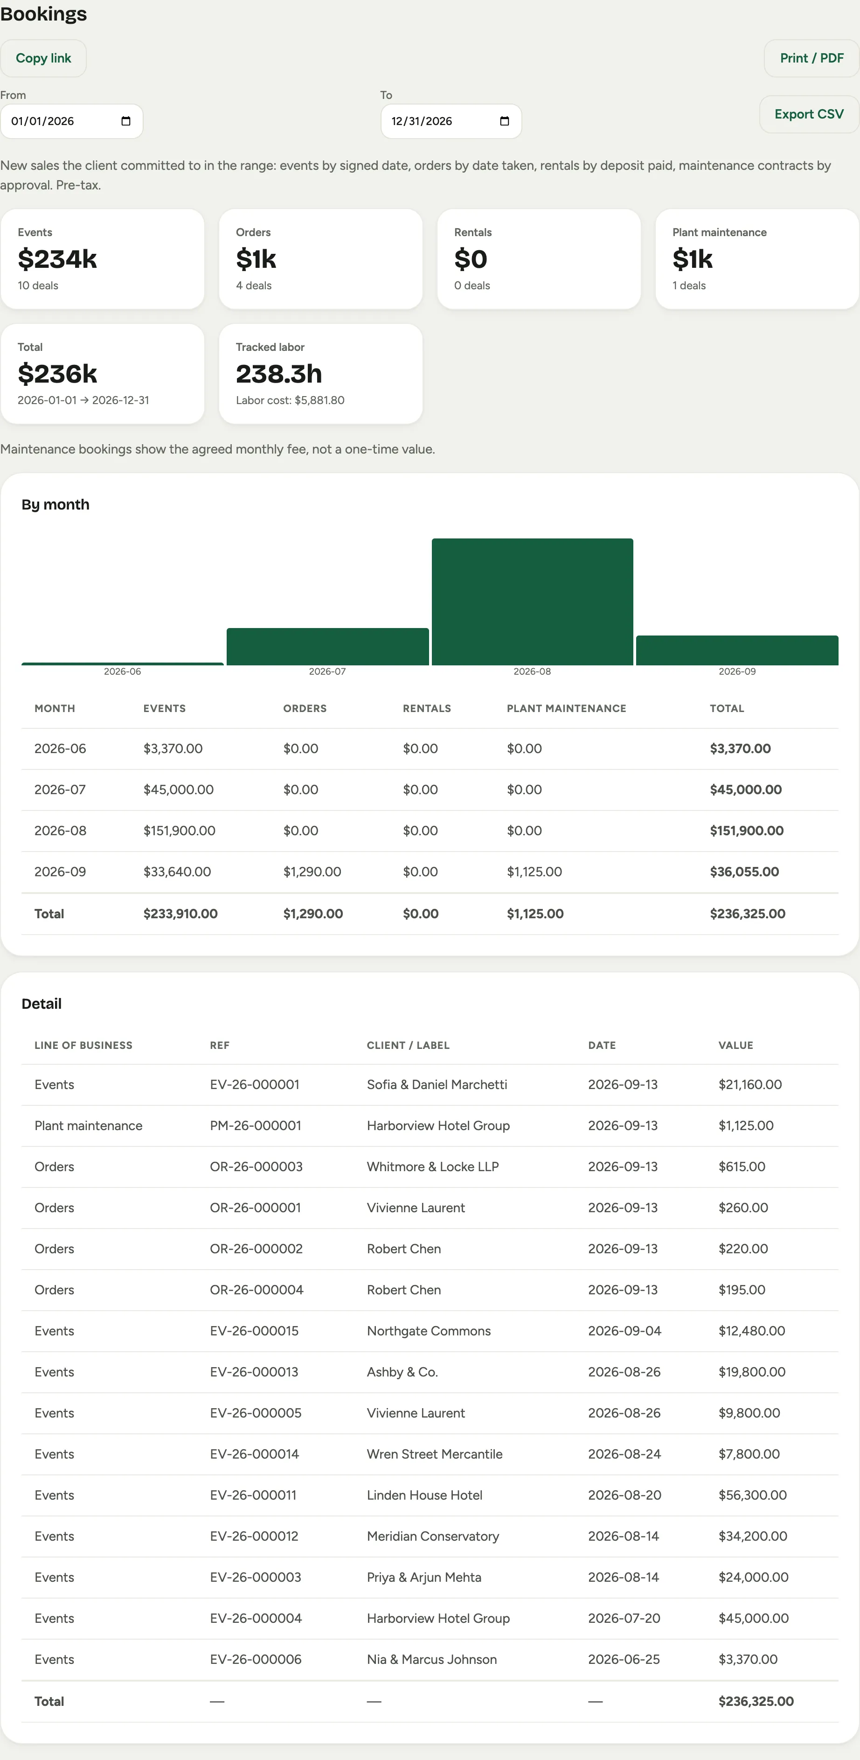Click Priya & Arjun Mehta client cell

(x=423, y=1577)
